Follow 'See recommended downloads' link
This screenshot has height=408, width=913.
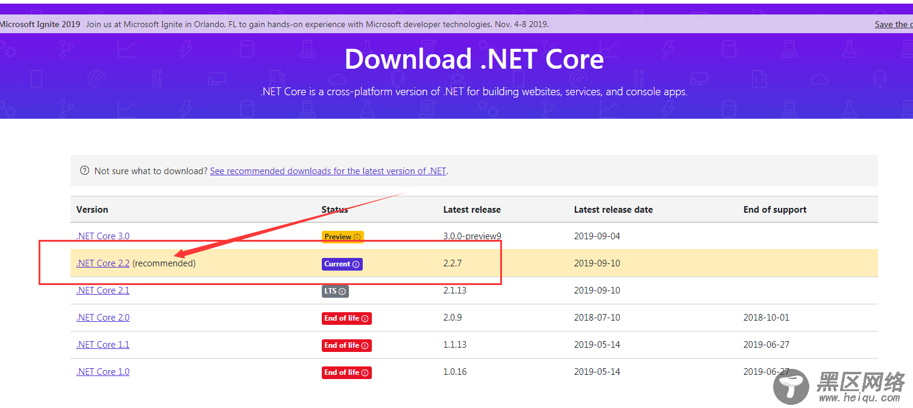[328, 171]
